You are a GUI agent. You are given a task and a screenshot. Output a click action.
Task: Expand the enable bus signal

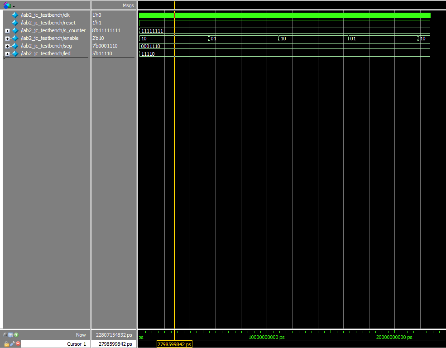point(7,39)
